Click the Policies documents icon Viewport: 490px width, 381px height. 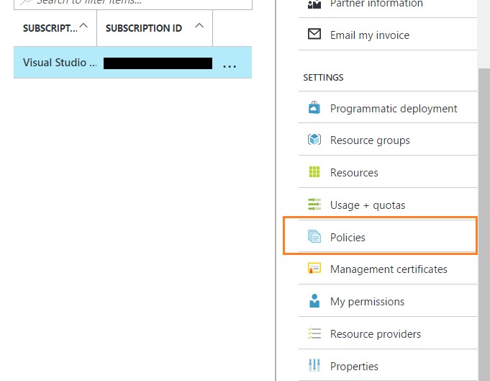point(314,236)
